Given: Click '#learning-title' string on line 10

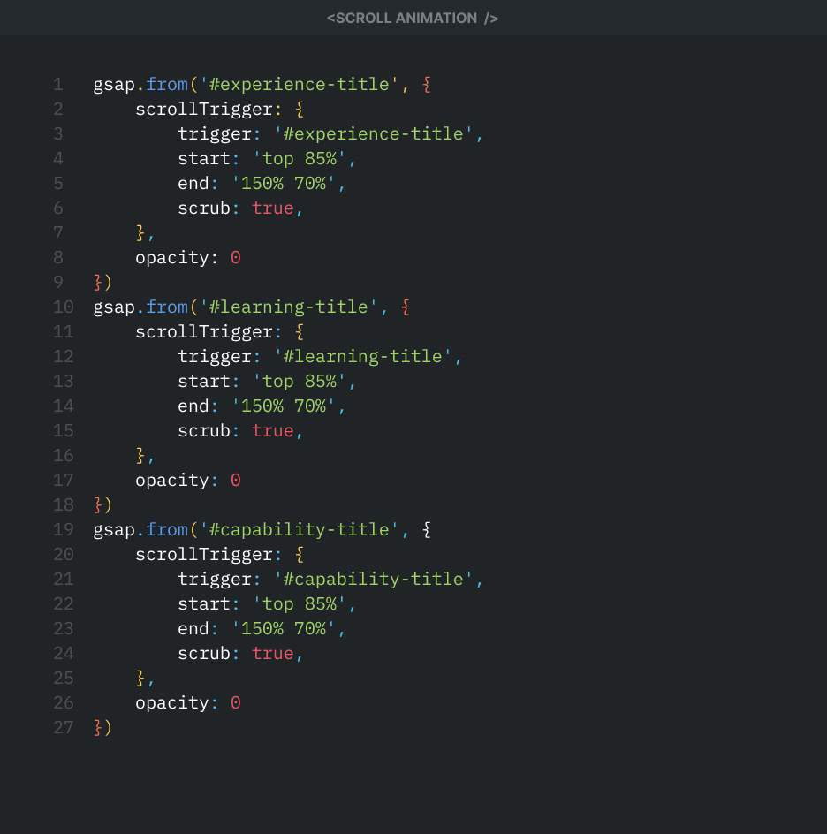Looking at the screenshot, I should tap(288, 307).
